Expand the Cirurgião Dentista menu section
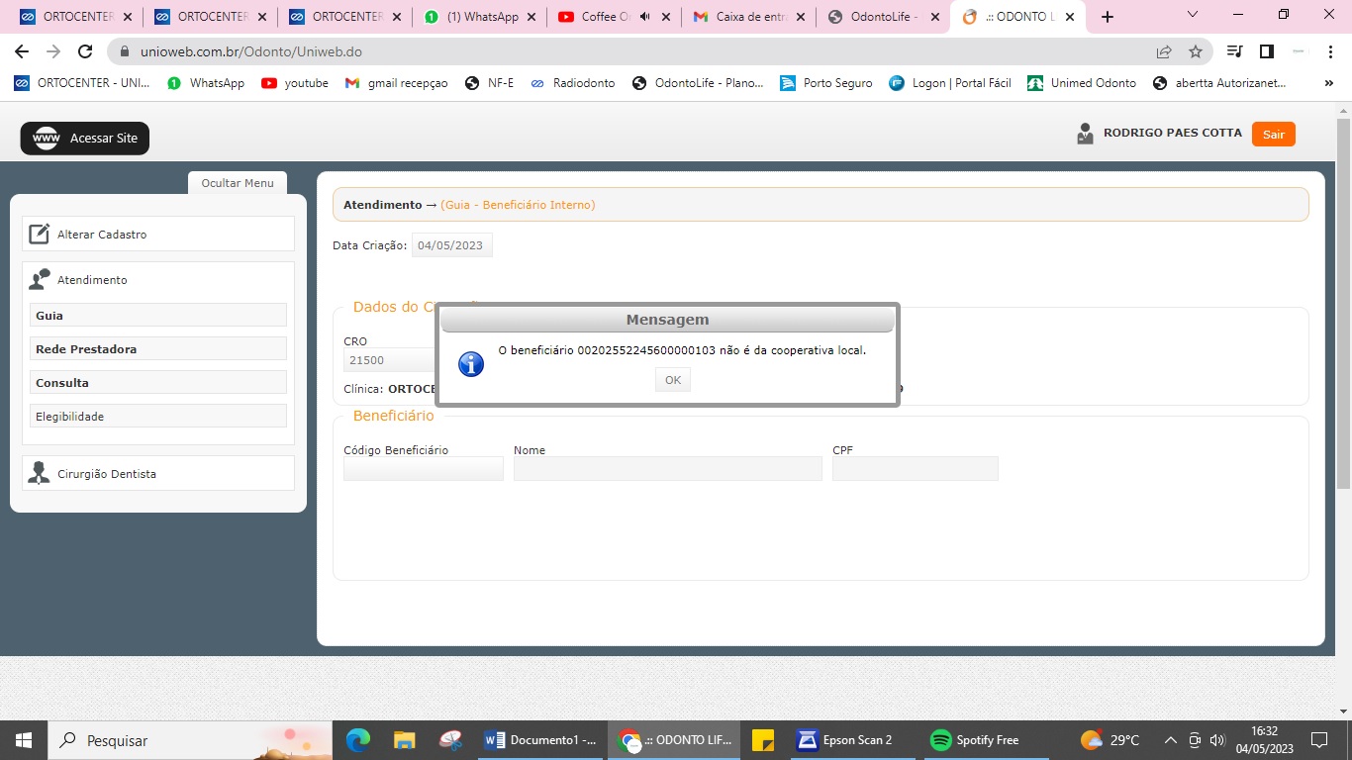This screenshot has width=1352, height=760. (x=158, y=473)
